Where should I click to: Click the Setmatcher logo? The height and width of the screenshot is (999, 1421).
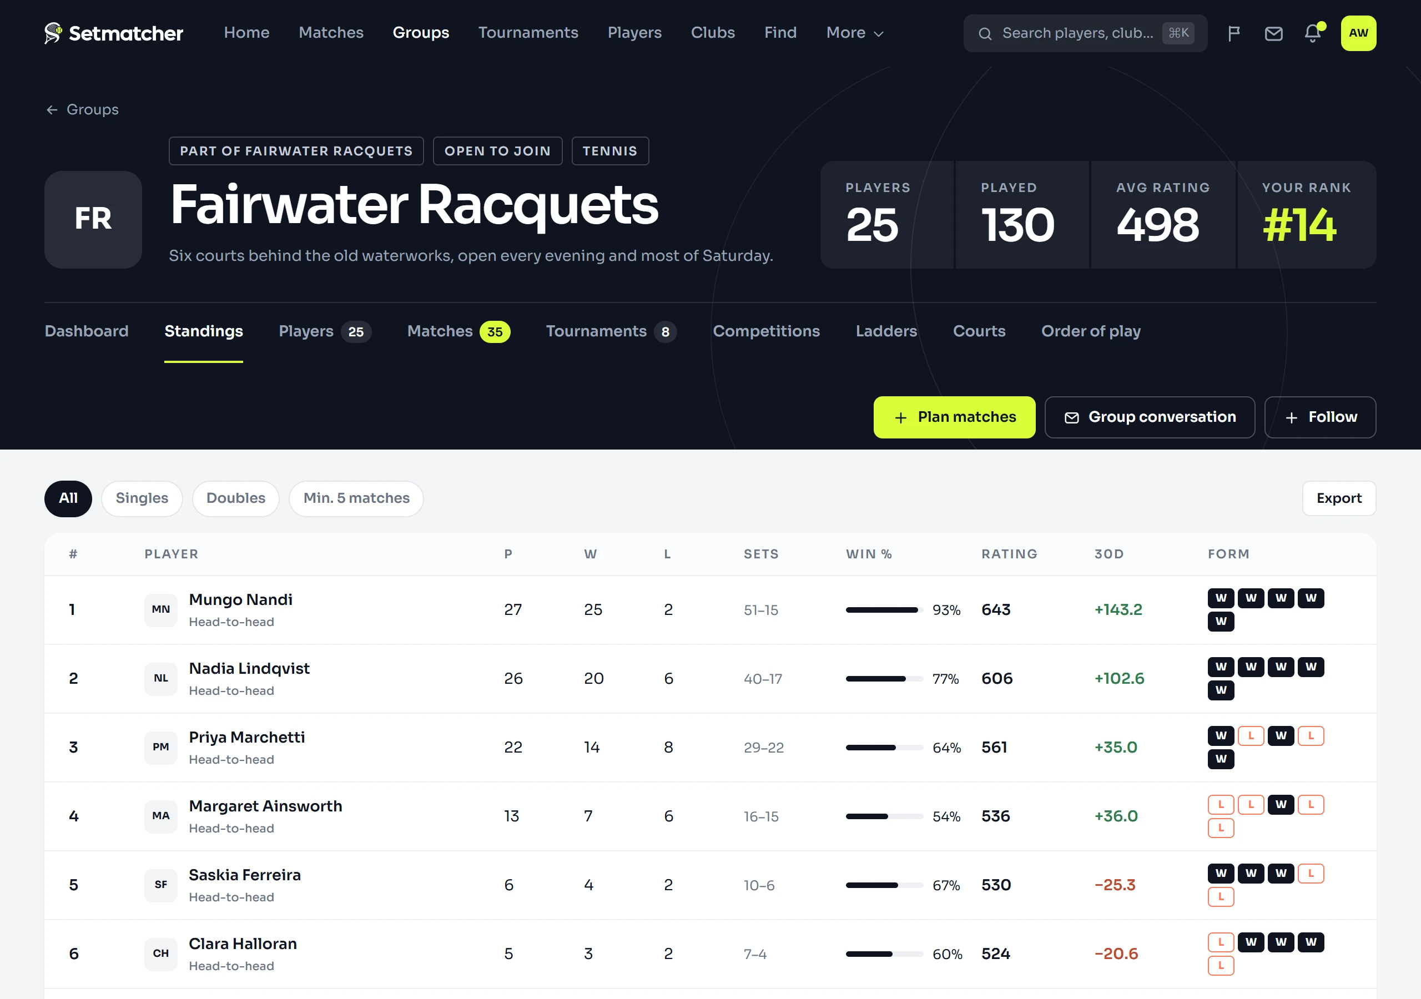[x=114, y=33]
